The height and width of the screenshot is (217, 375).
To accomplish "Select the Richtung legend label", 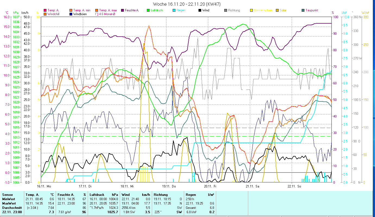I will (234, 10).
